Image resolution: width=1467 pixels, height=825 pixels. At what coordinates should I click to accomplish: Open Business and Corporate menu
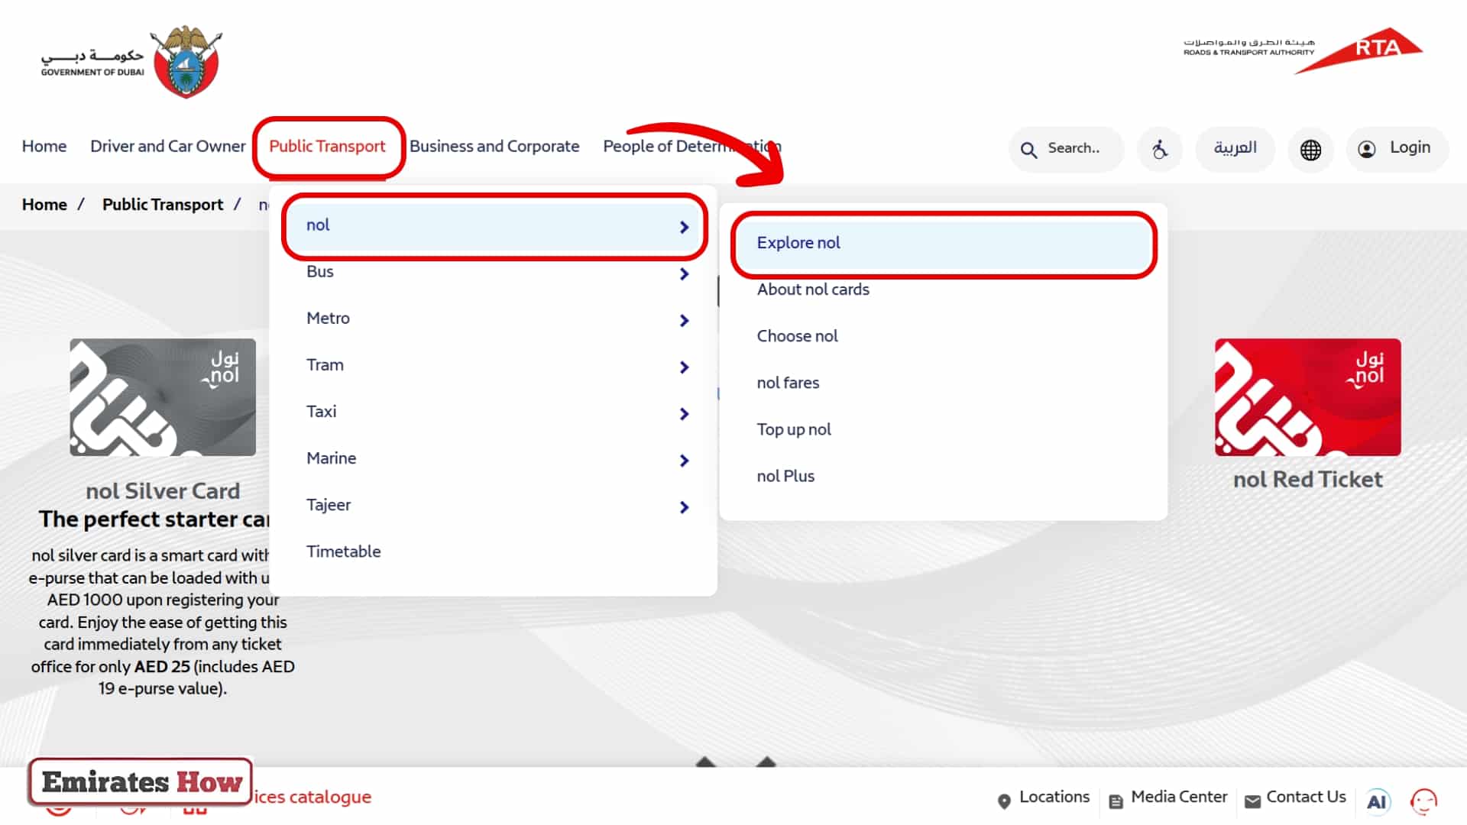494,147
